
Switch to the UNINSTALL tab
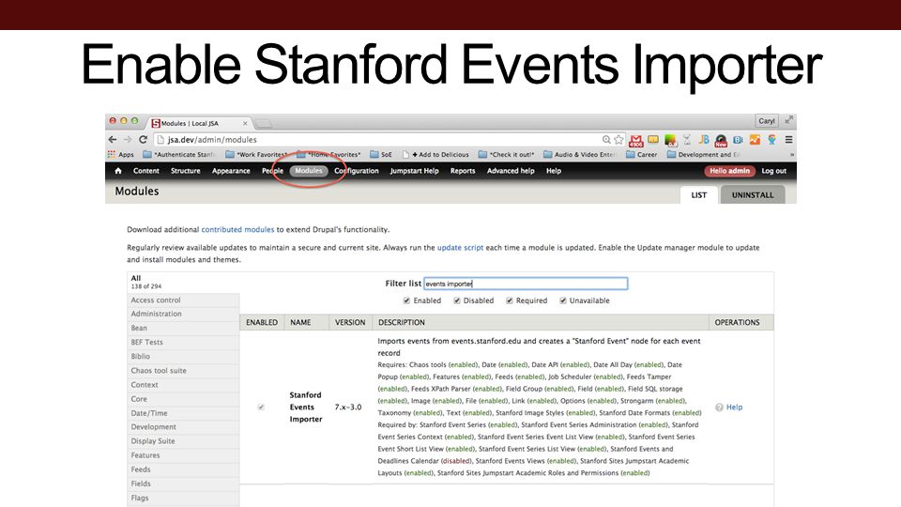click(753, 195)
